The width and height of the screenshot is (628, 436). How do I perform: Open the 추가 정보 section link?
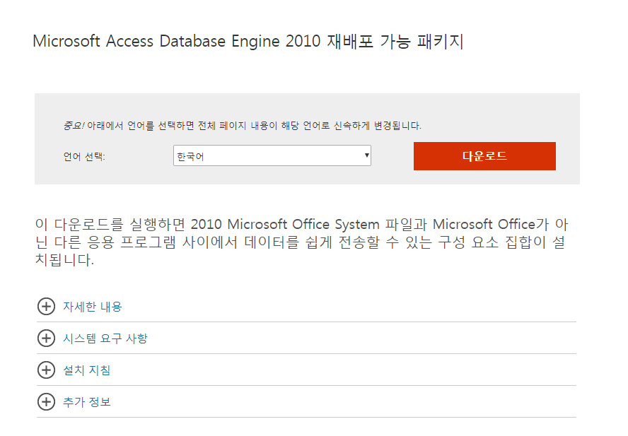86,401
